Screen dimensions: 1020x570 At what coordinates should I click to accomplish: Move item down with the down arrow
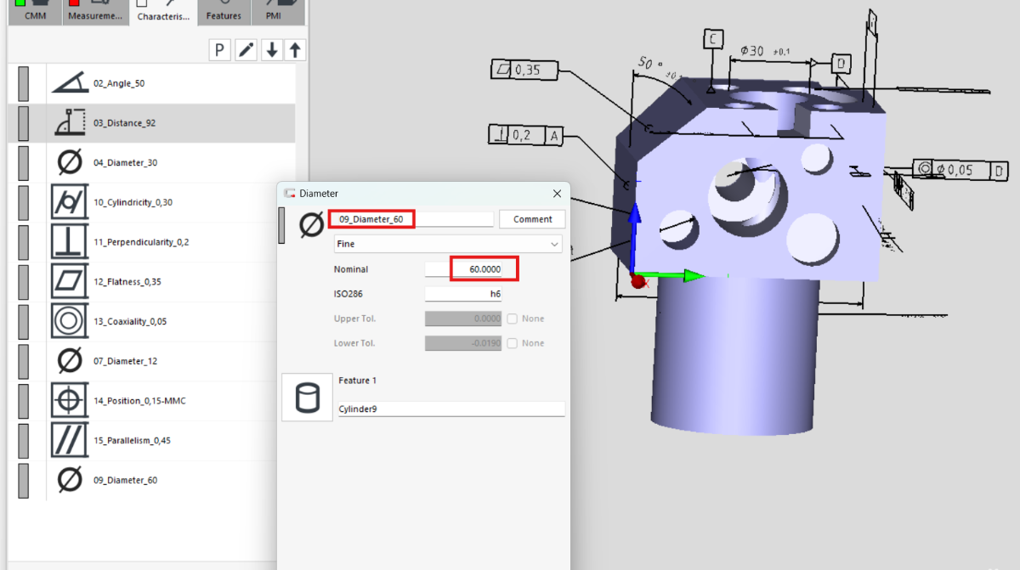coord(271,50)
